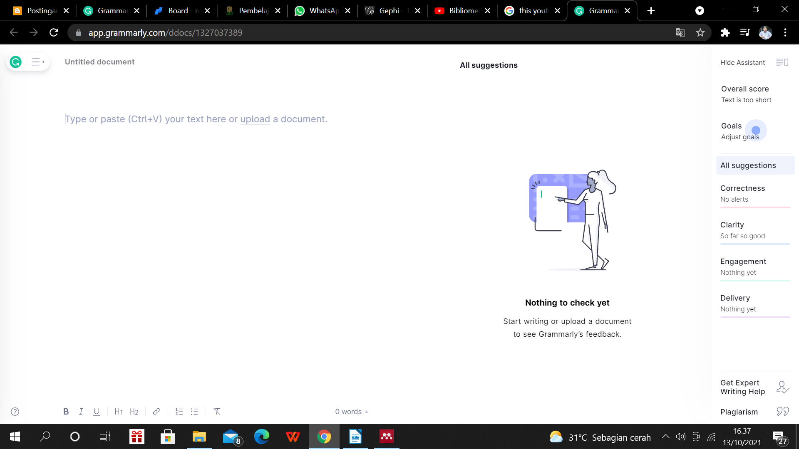Open the Chrome three-dot menu
The width and height of the screenshot is (799, 449).
(x=785, y=32)
